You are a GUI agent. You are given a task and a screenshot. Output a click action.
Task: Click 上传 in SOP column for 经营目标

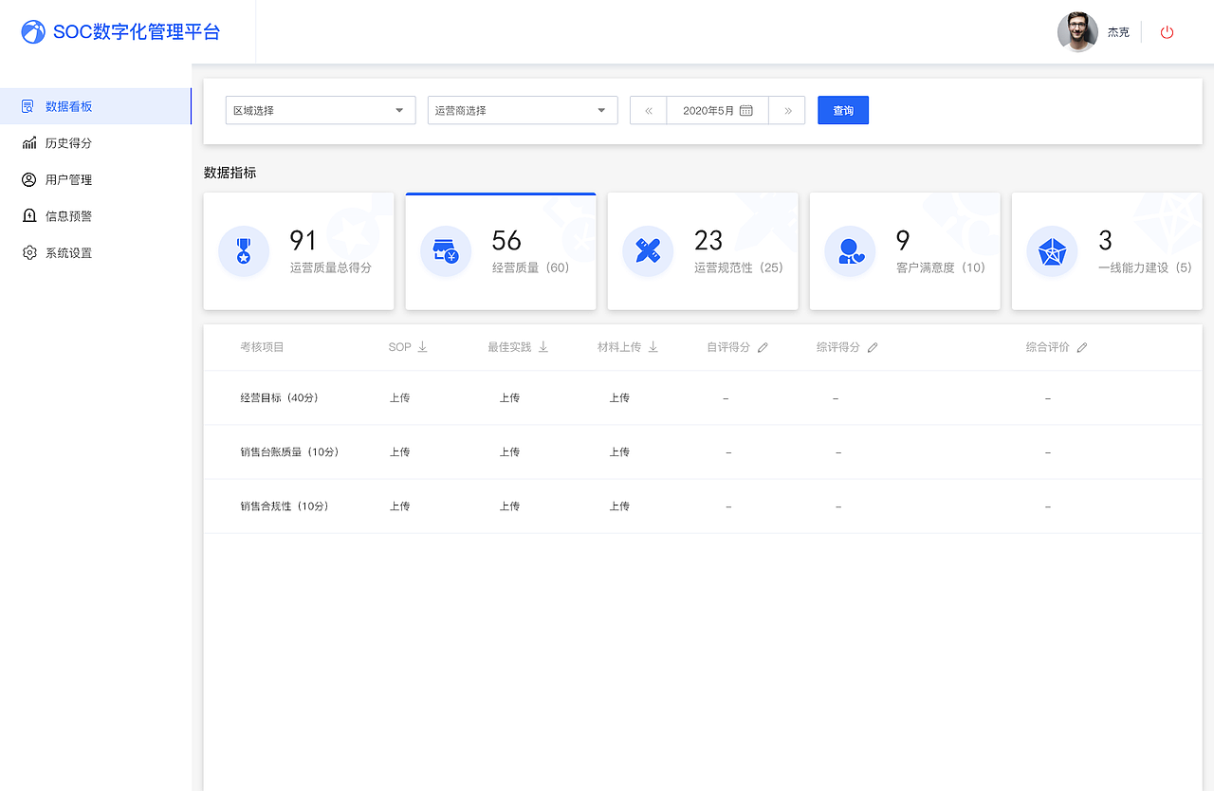point(399,398)
